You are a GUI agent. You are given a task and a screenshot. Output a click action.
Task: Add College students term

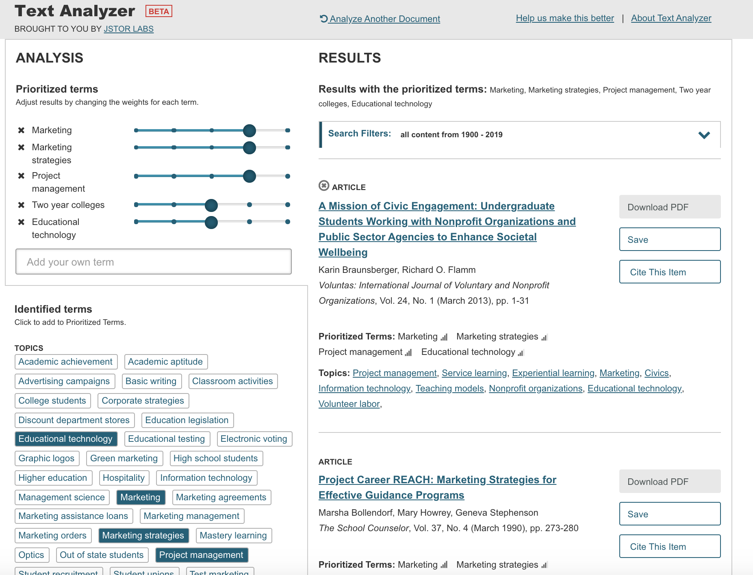point(53,401)
